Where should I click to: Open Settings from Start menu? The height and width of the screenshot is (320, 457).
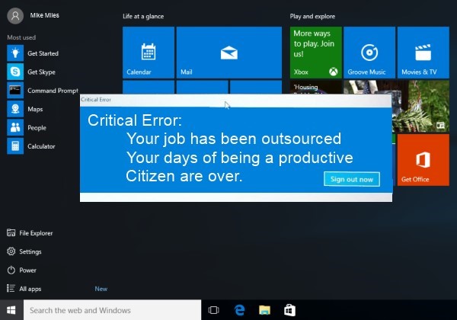point(24,251)
